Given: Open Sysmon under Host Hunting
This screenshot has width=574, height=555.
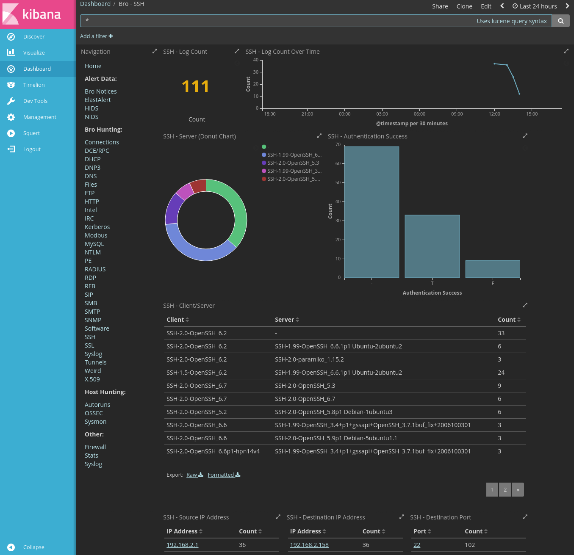Looking at the screenshot, I should click(x=95, y=422).
